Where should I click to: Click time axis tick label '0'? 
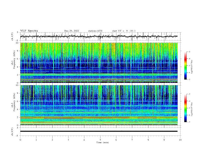(20, 140)
